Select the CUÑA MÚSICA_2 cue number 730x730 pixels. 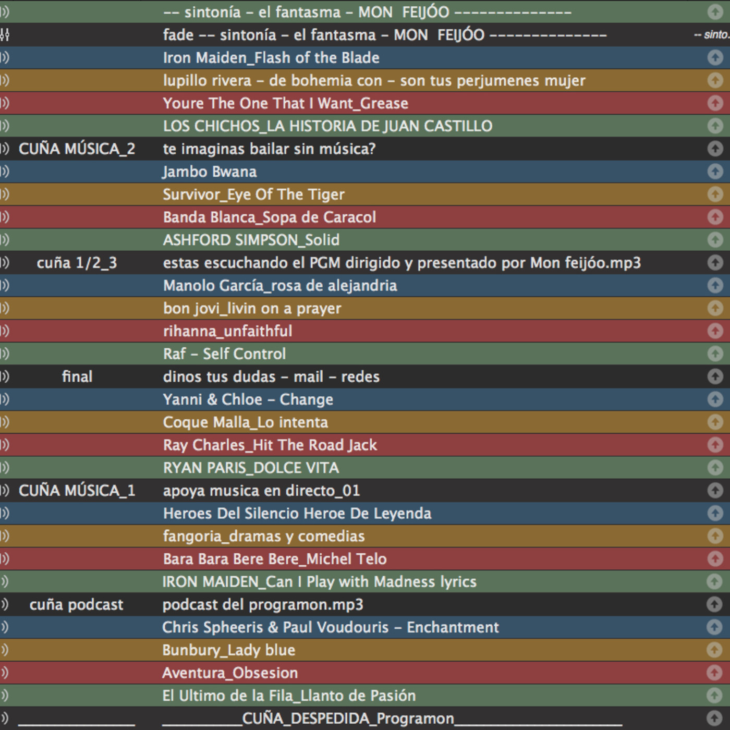point(77,149)
